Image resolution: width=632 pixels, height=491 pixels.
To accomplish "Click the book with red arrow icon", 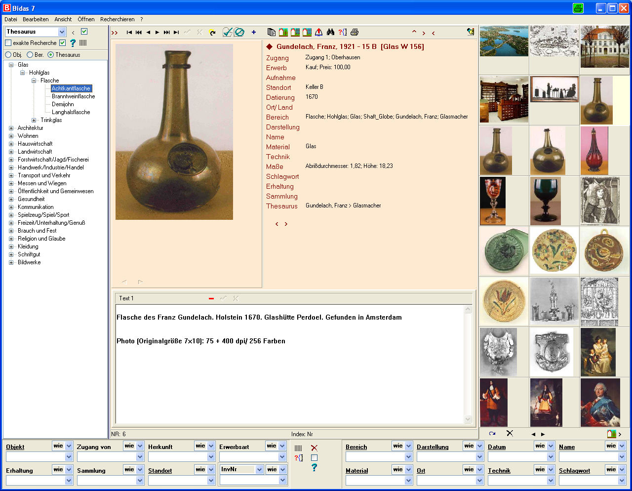I will tap(318, 32).
